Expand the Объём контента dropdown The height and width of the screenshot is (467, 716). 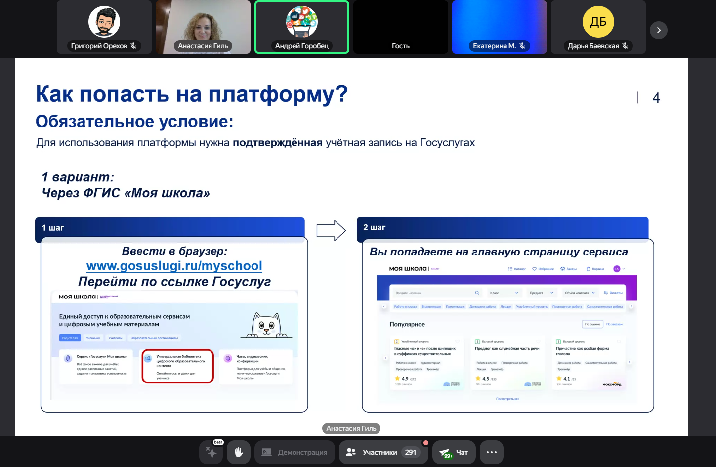click(580, 293)
